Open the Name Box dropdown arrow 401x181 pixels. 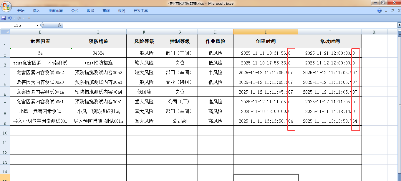(x=37, y=25)
